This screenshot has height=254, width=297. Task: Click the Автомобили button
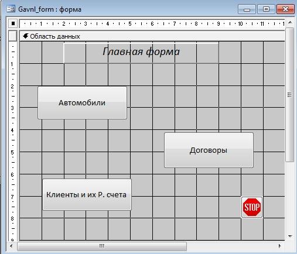tap(82, 102)
